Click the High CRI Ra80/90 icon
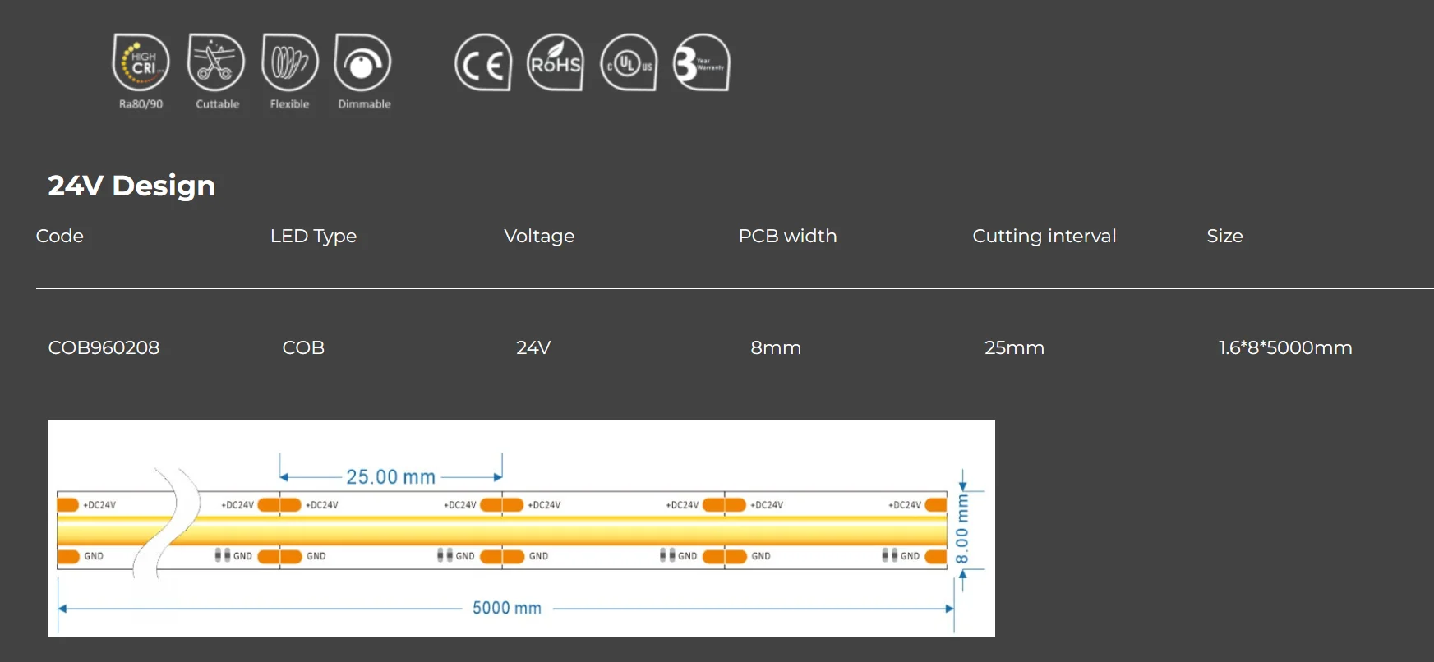The width and height of the screenshot is (1434, 662). pos(141,62)
